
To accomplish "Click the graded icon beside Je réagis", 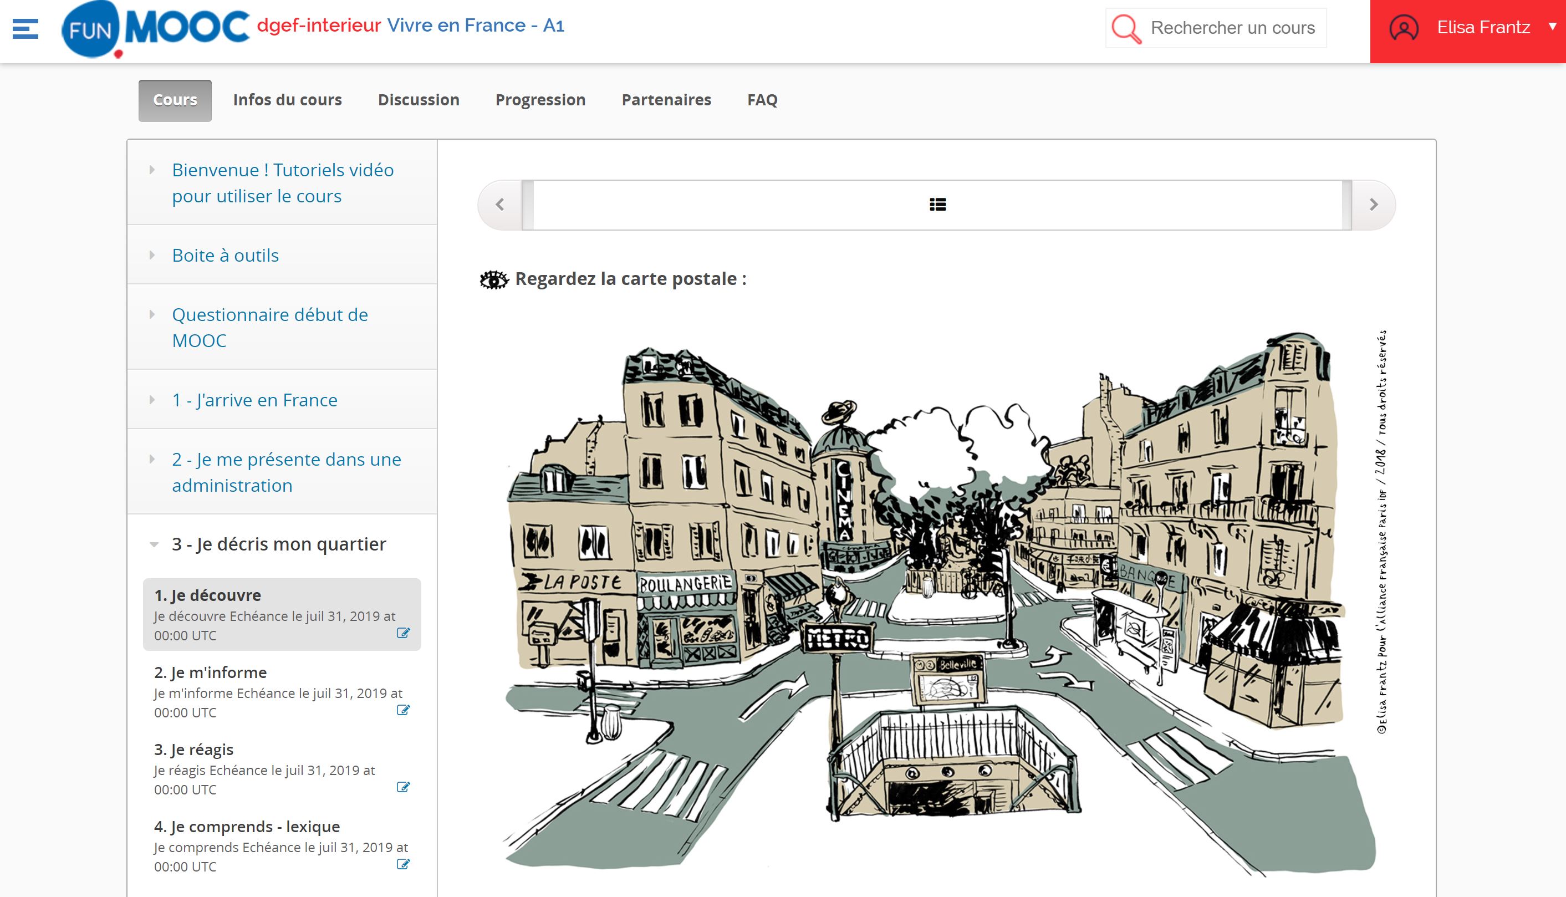I will point(404,787).
